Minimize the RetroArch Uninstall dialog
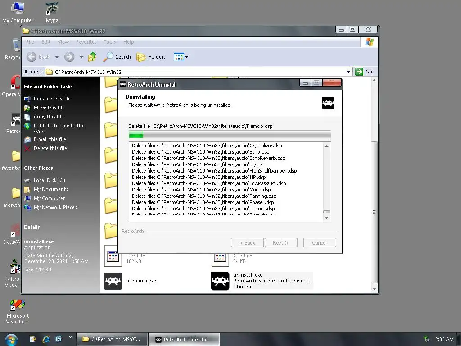The height and width of the screenshot is (346, 461). (305, 83)
